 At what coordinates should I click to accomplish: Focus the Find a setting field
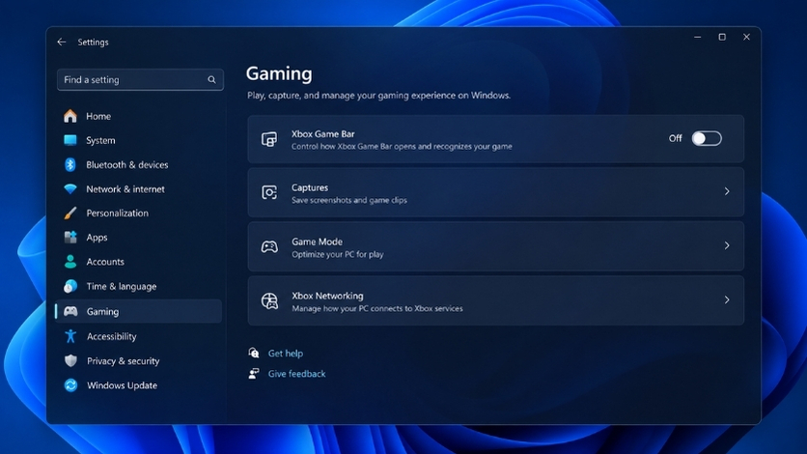pyautogui.click(x=140, y=80)
